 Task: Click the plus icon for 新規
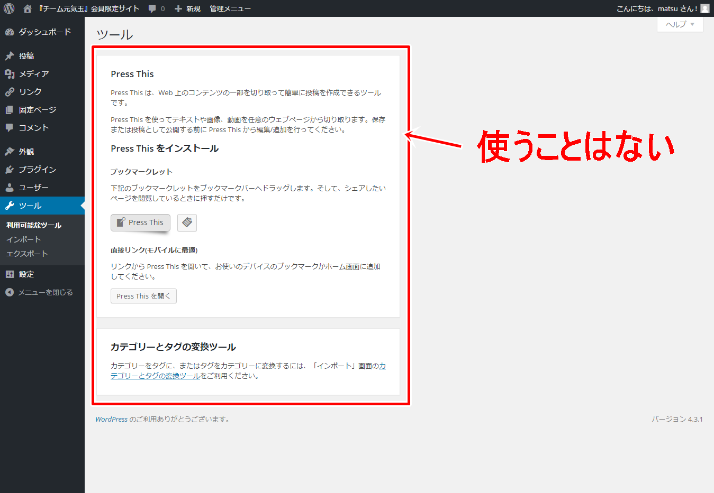[x=178, y=9]
